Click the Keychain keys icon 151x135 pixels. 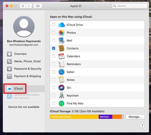point(61,95)
